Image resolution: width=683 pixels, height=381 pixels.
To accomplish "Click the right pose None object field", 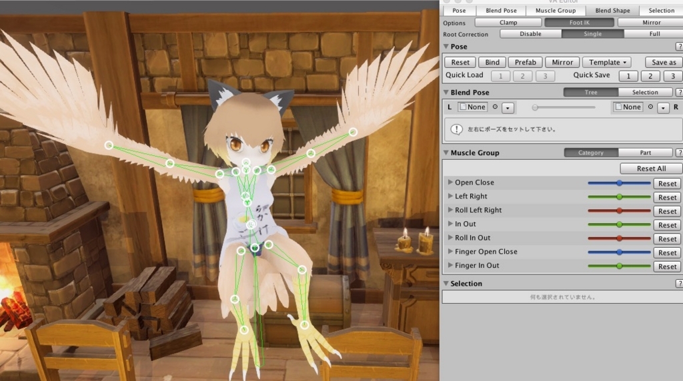I will 628,107.
